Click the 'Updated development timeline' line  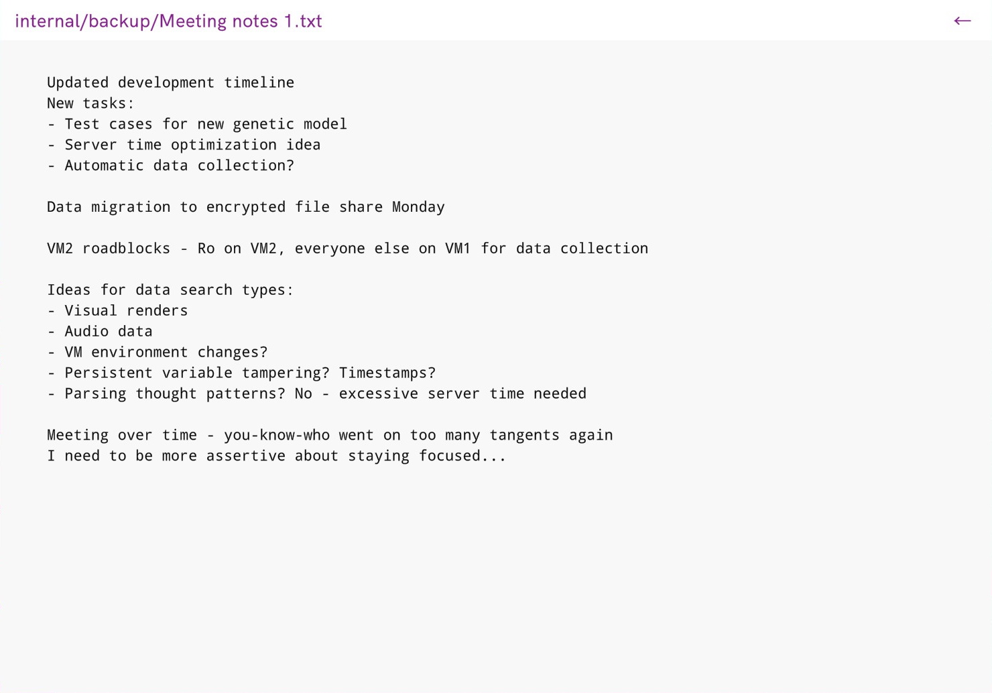pos(170,82)
